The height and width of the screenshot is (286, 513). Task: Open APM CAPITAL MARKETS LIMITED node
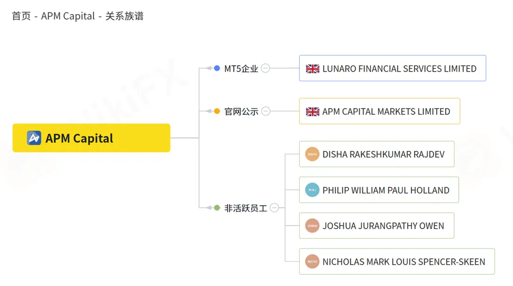379,111
